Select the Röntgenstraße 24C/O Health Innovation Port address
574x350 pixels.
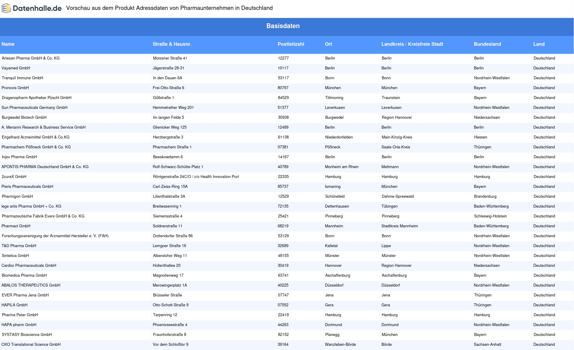click(196, 177)
